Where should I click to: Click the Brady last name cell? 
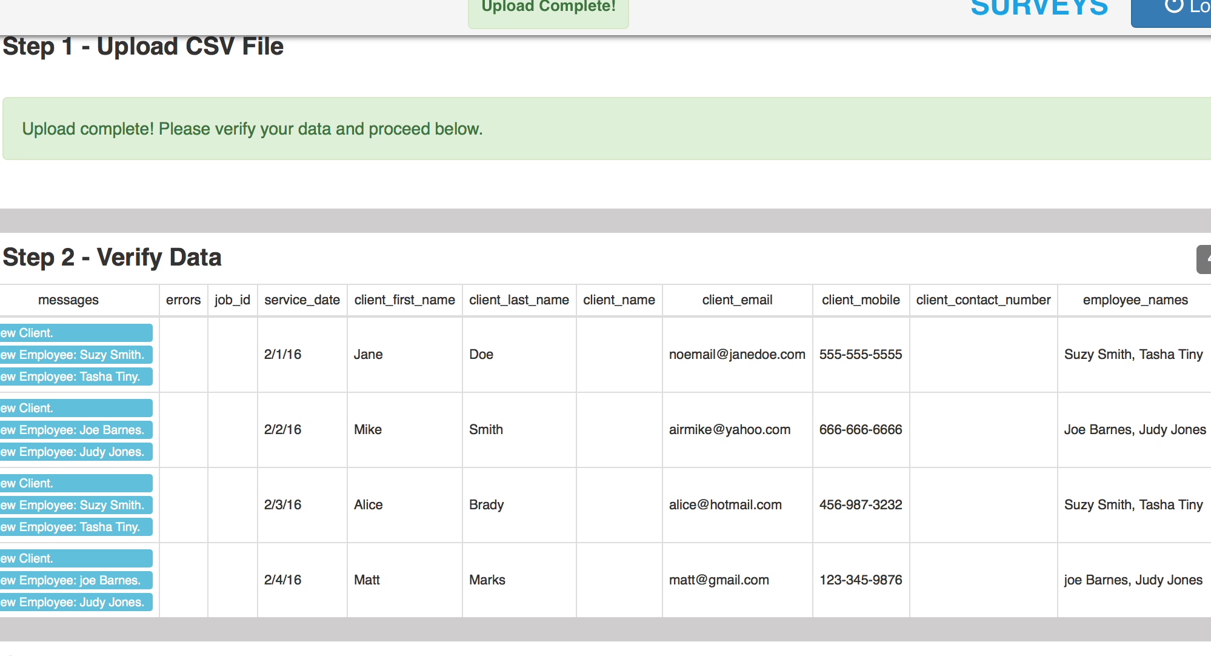pos(486,505)
